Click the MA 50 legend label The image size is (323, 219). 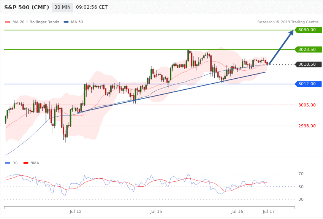[77, 22]
